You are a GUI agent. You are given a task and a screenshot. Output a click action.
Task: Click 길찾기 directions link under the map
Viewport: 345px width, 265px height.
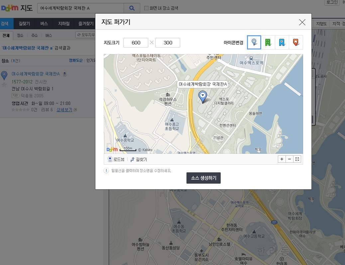[139, 159]
